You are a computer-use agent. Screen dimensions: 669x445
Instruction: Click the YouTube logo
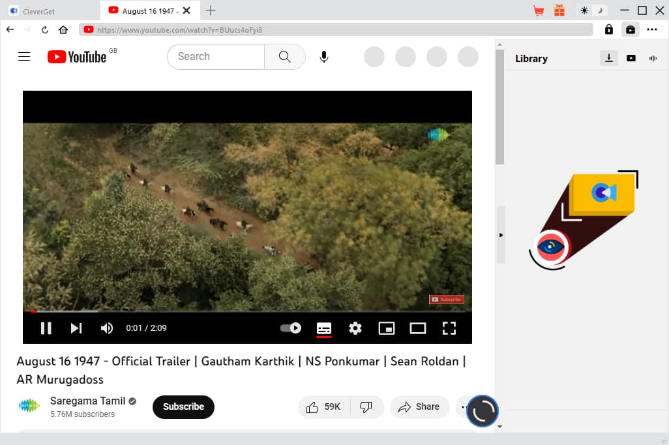(x=77, y=57)
